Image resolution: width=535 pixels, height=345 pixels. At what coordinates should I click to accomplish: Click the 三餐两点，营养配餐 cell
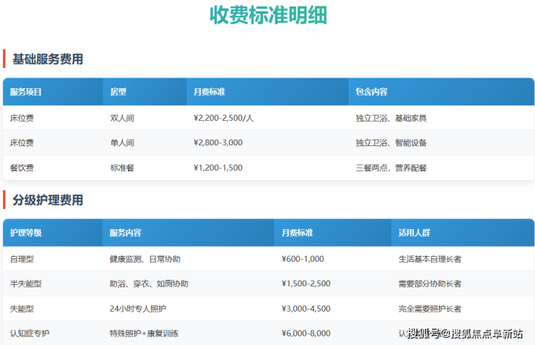tap(391, 168)
